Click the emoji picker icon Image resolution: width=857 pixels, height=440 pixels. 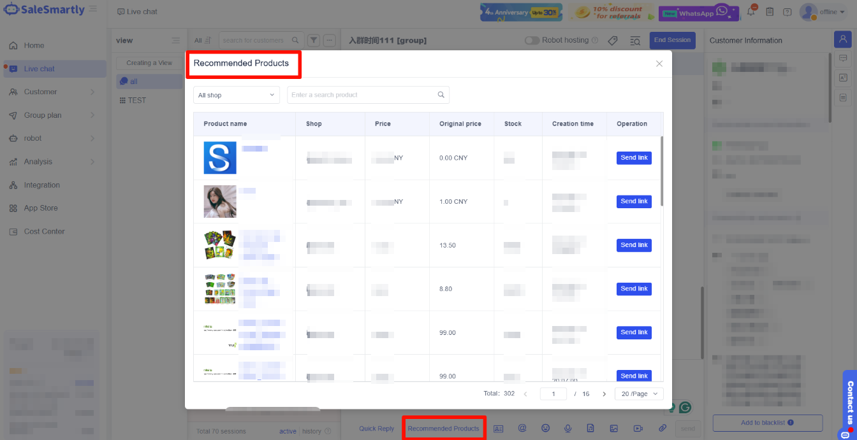[545, 429]
